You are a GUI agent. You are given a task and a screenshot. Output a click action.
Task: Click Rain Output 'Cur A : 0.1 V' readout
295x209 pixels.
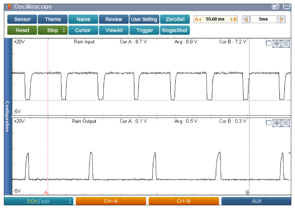133,121
